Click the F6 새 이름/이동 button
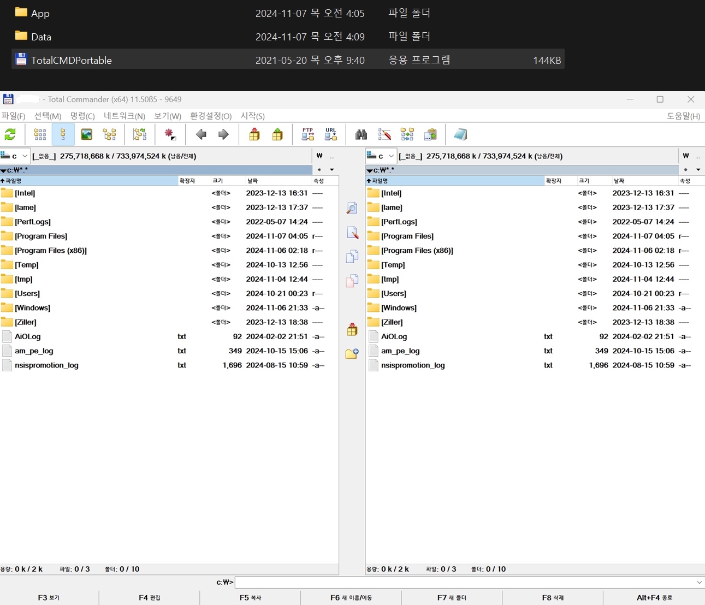Viewport: 705px width, 605px height. (351, 598)
